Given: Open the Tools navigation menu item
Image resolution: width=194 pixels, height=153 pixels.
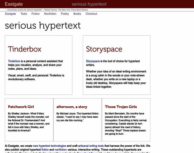Looking at the screenshot, I should (24, 14).
